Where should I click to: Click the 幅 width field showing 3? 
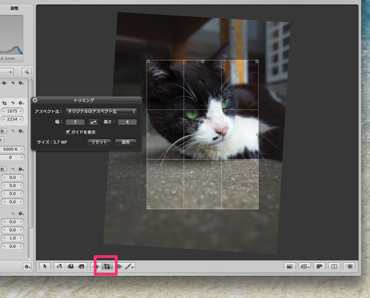[x=75, y=122]
